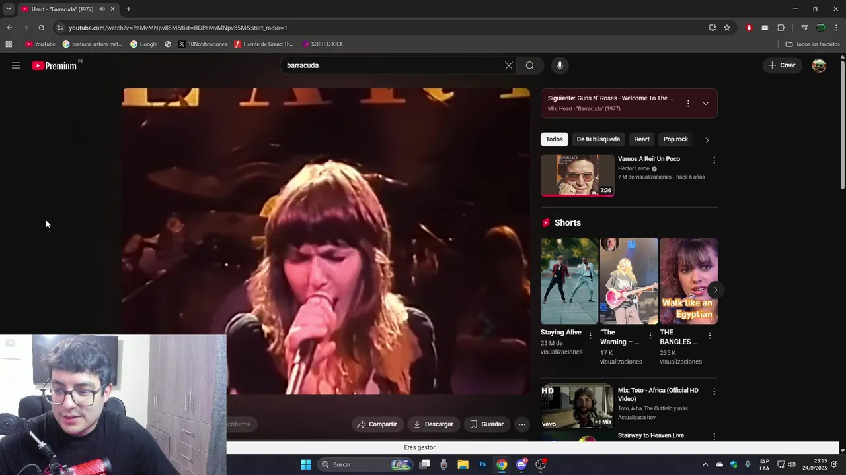Open the red hand adblock extension
The height and width of the screenshot is (475, 846).
[749, 28]
